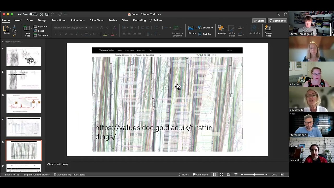The width and height of the screenshot is (334, 188).
Task: Switch to Slide Sorter view in status bar
Action: (x=221, y=174)
